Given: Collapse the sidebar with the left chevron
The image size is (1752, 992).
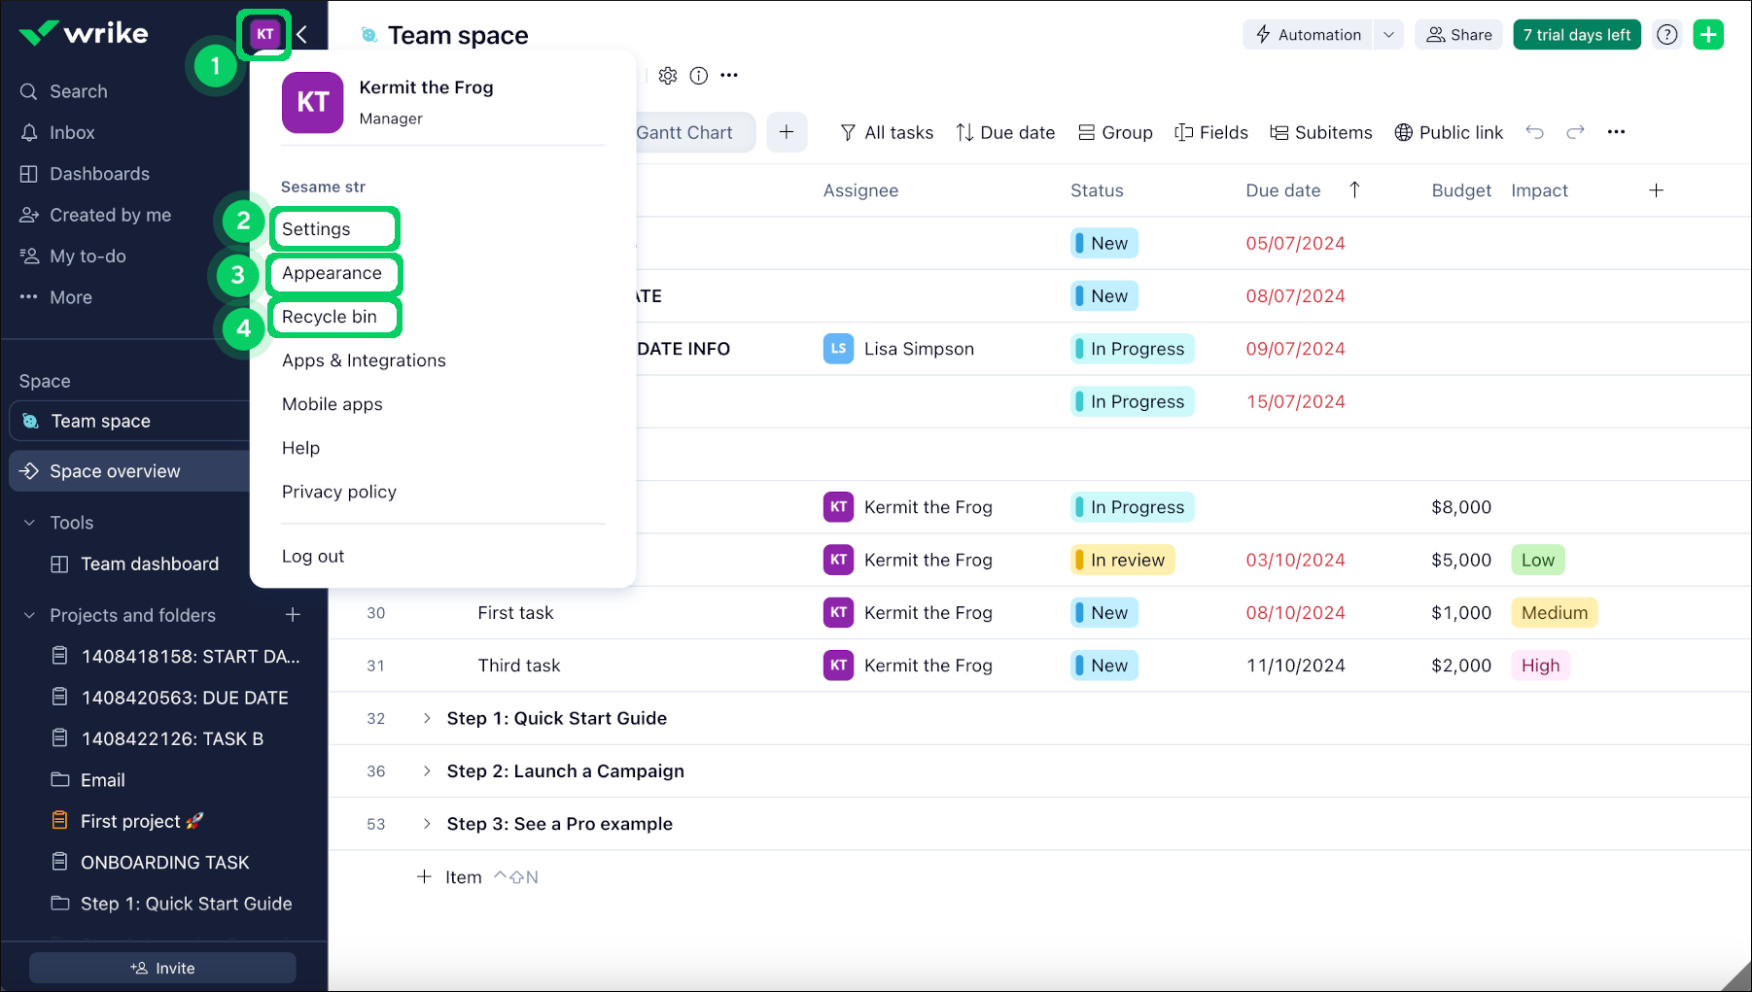Looking at the screenshot, I should click(302, 35).
